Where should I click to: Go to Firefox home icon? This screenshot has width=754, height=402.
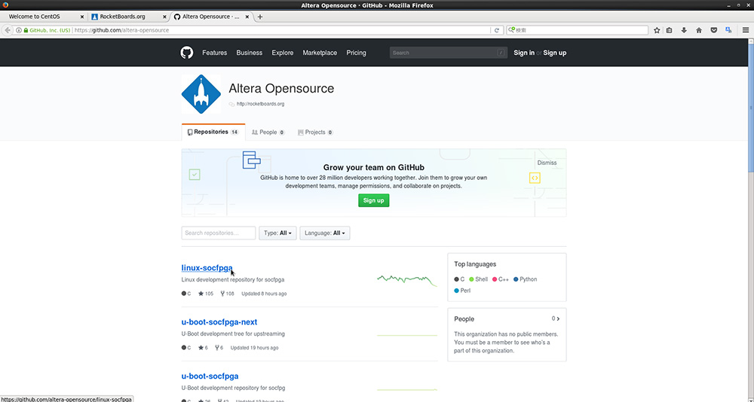tap(699, 30)
